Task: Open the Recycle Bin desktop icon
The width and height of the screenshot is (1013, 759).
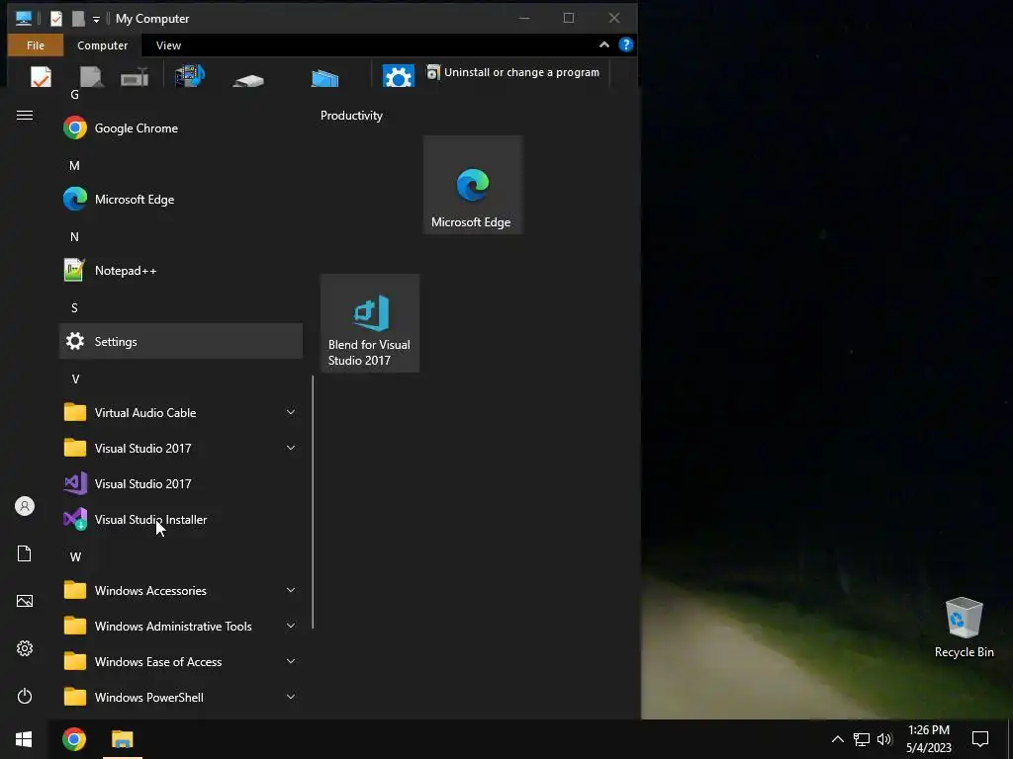Action: pos(964,628)
